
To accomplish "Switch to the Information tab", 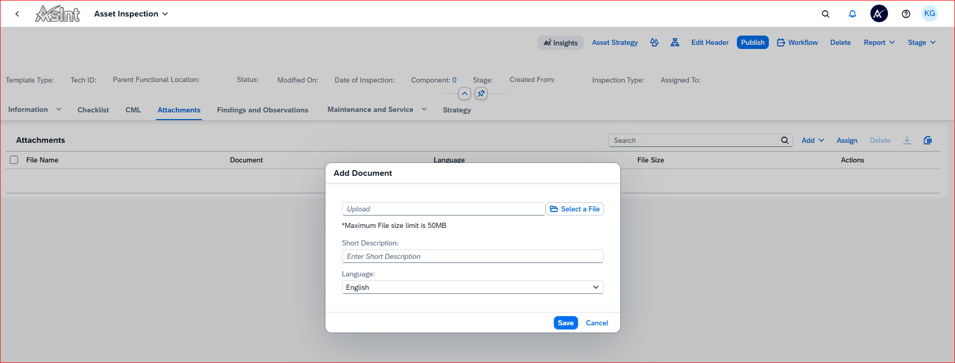I will point(28,109).
